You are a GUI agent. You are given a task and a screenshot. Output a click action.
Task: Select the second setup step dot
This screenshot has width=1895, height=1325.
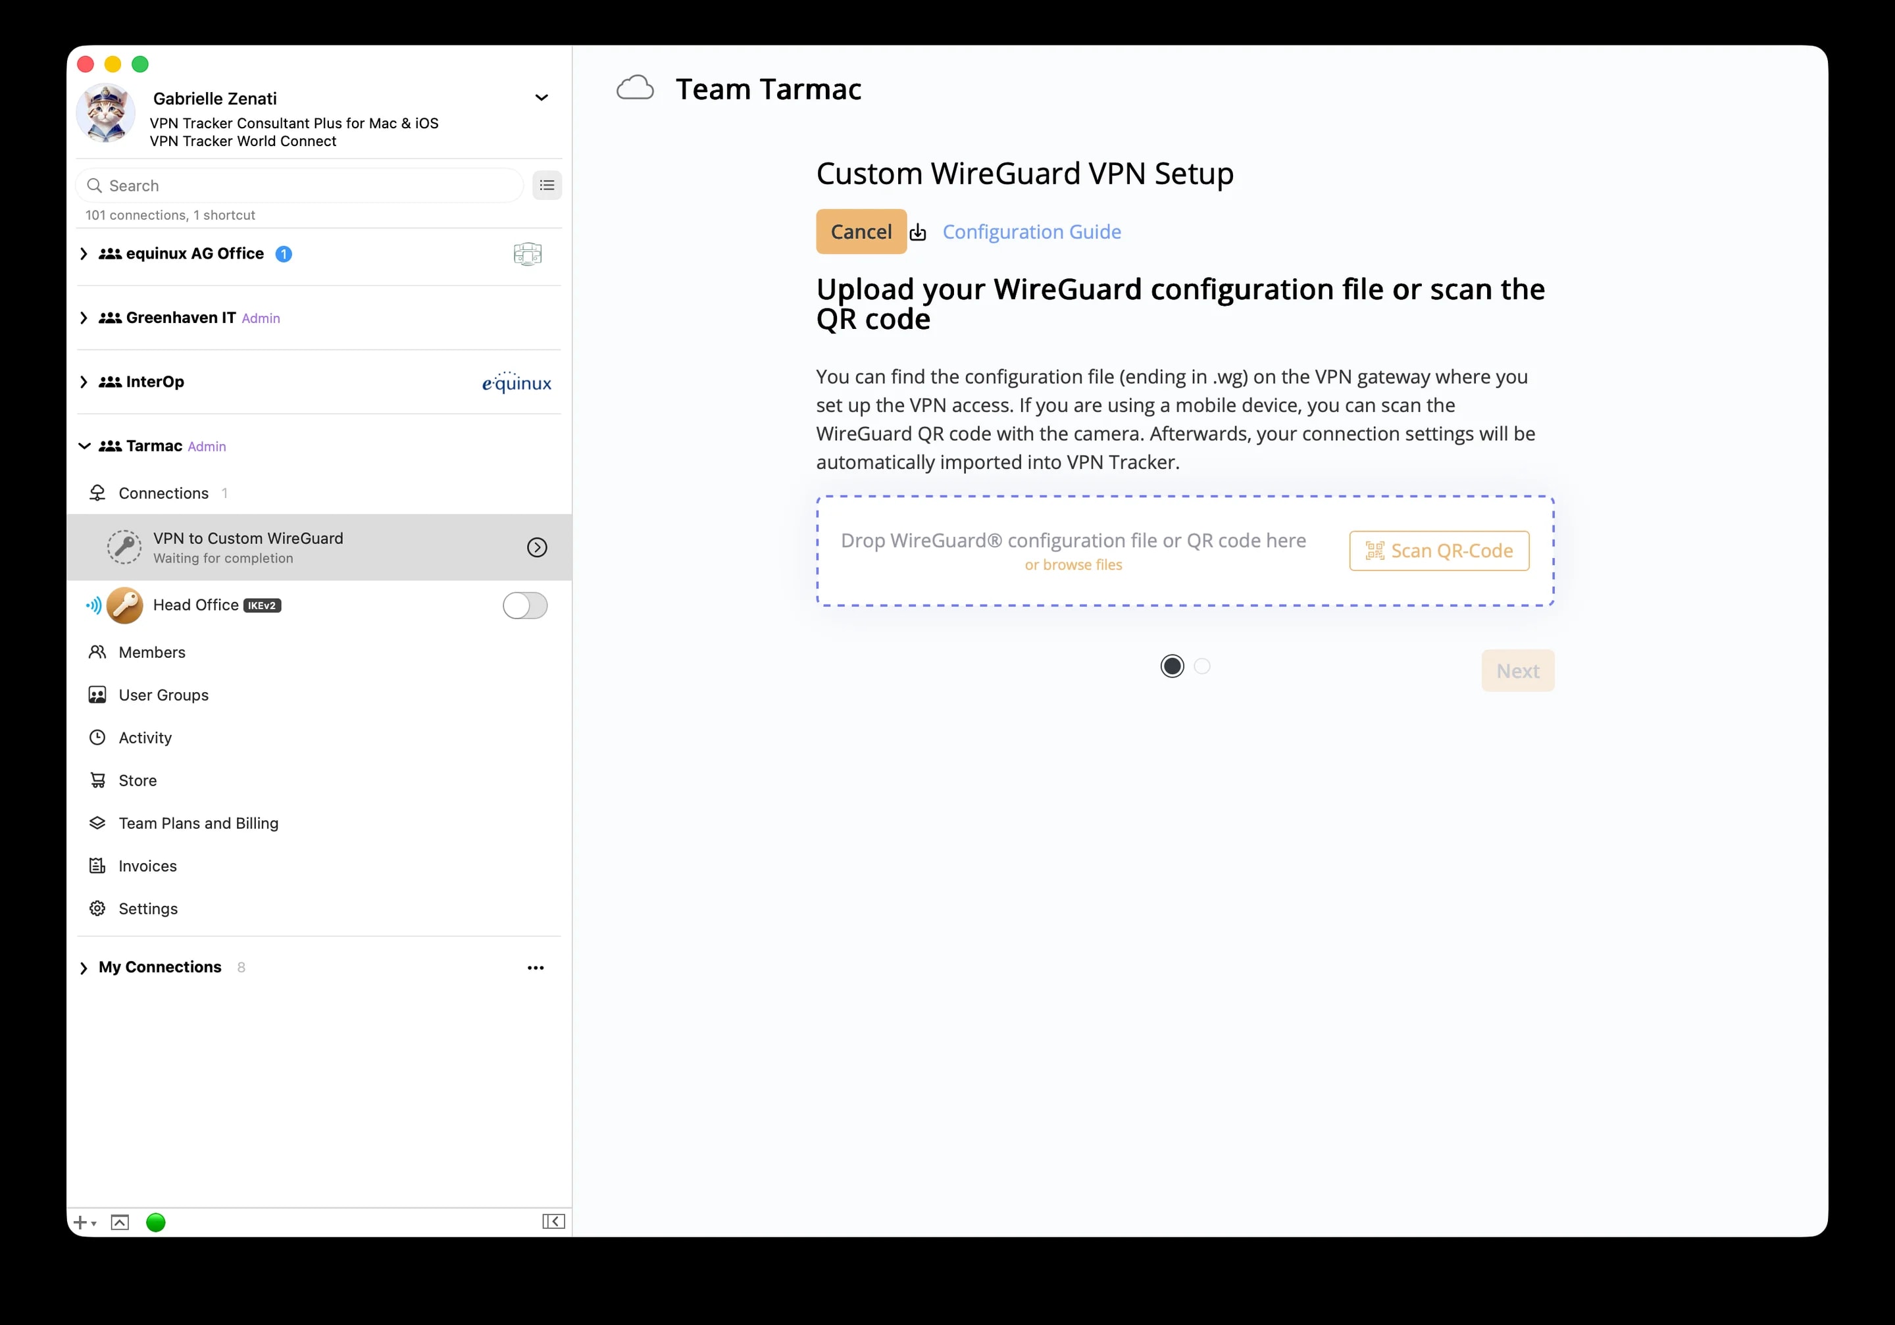click(1203, 666)
